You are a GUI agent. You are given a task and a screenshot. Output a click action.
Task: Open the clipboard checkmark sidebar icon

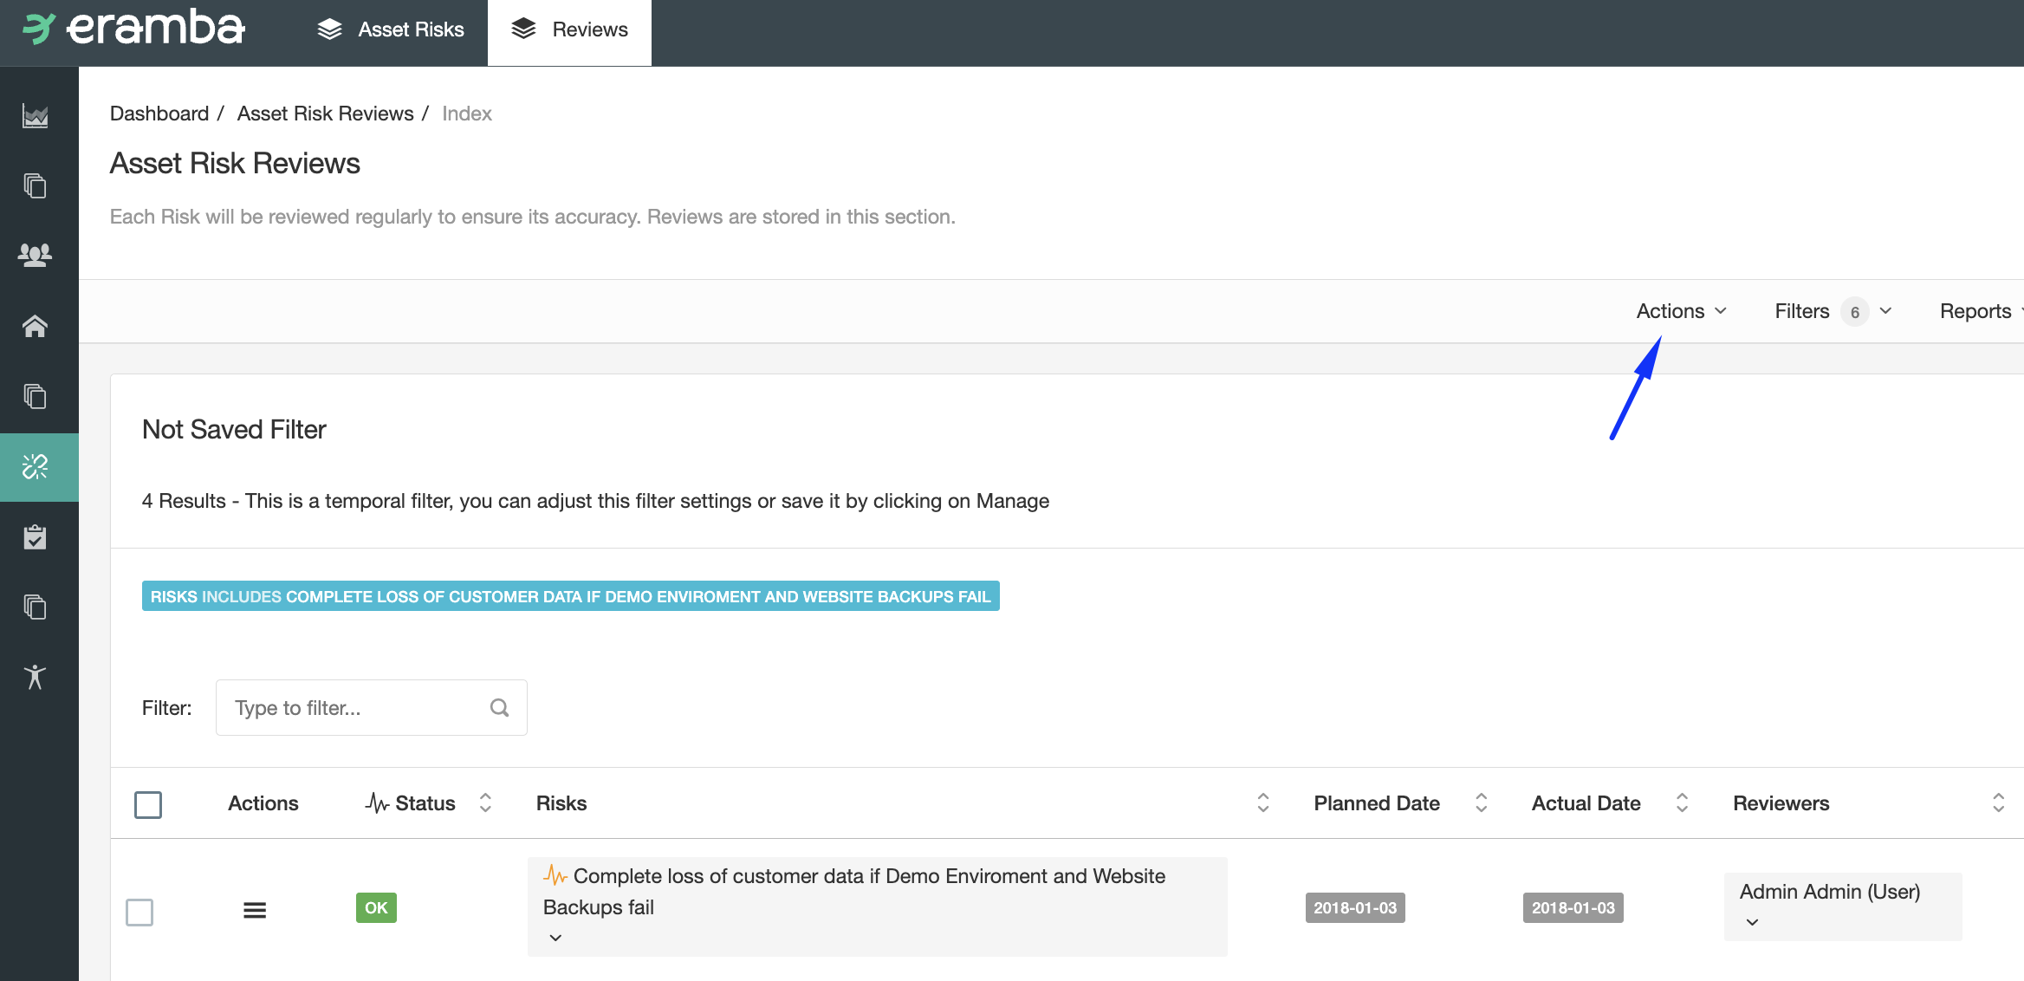coord(35,537)
